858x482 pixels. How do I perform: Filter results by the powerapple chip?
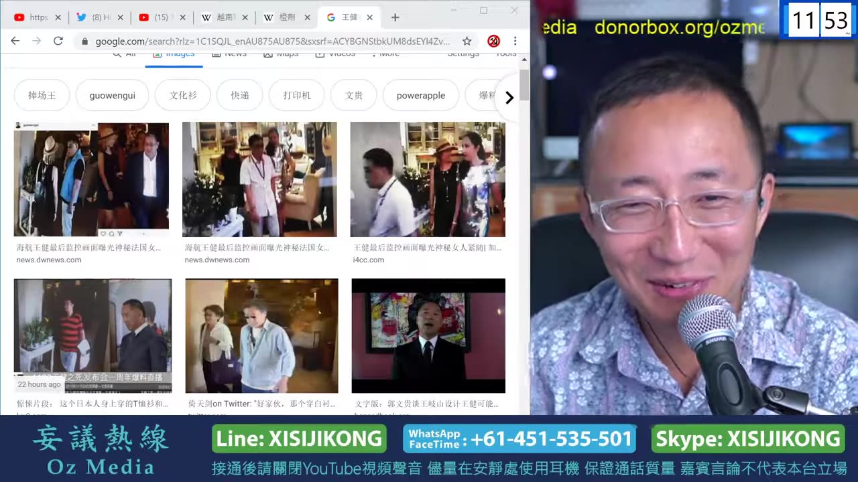coord(421,95)
